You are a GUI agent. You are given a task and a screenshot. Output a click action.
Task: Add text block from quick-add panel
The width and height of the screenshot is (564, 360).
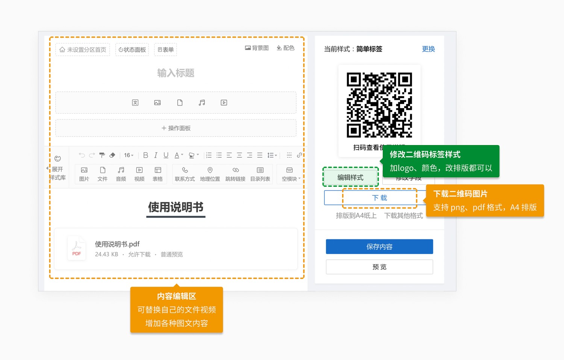pos(135,103)
